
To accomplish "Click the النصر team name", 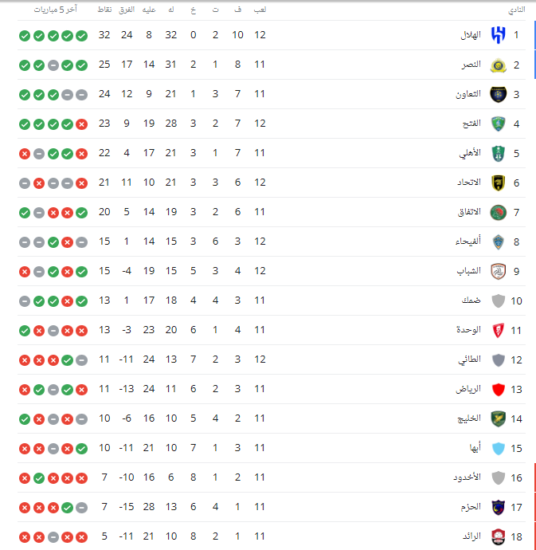I will (x=471, y=65).
